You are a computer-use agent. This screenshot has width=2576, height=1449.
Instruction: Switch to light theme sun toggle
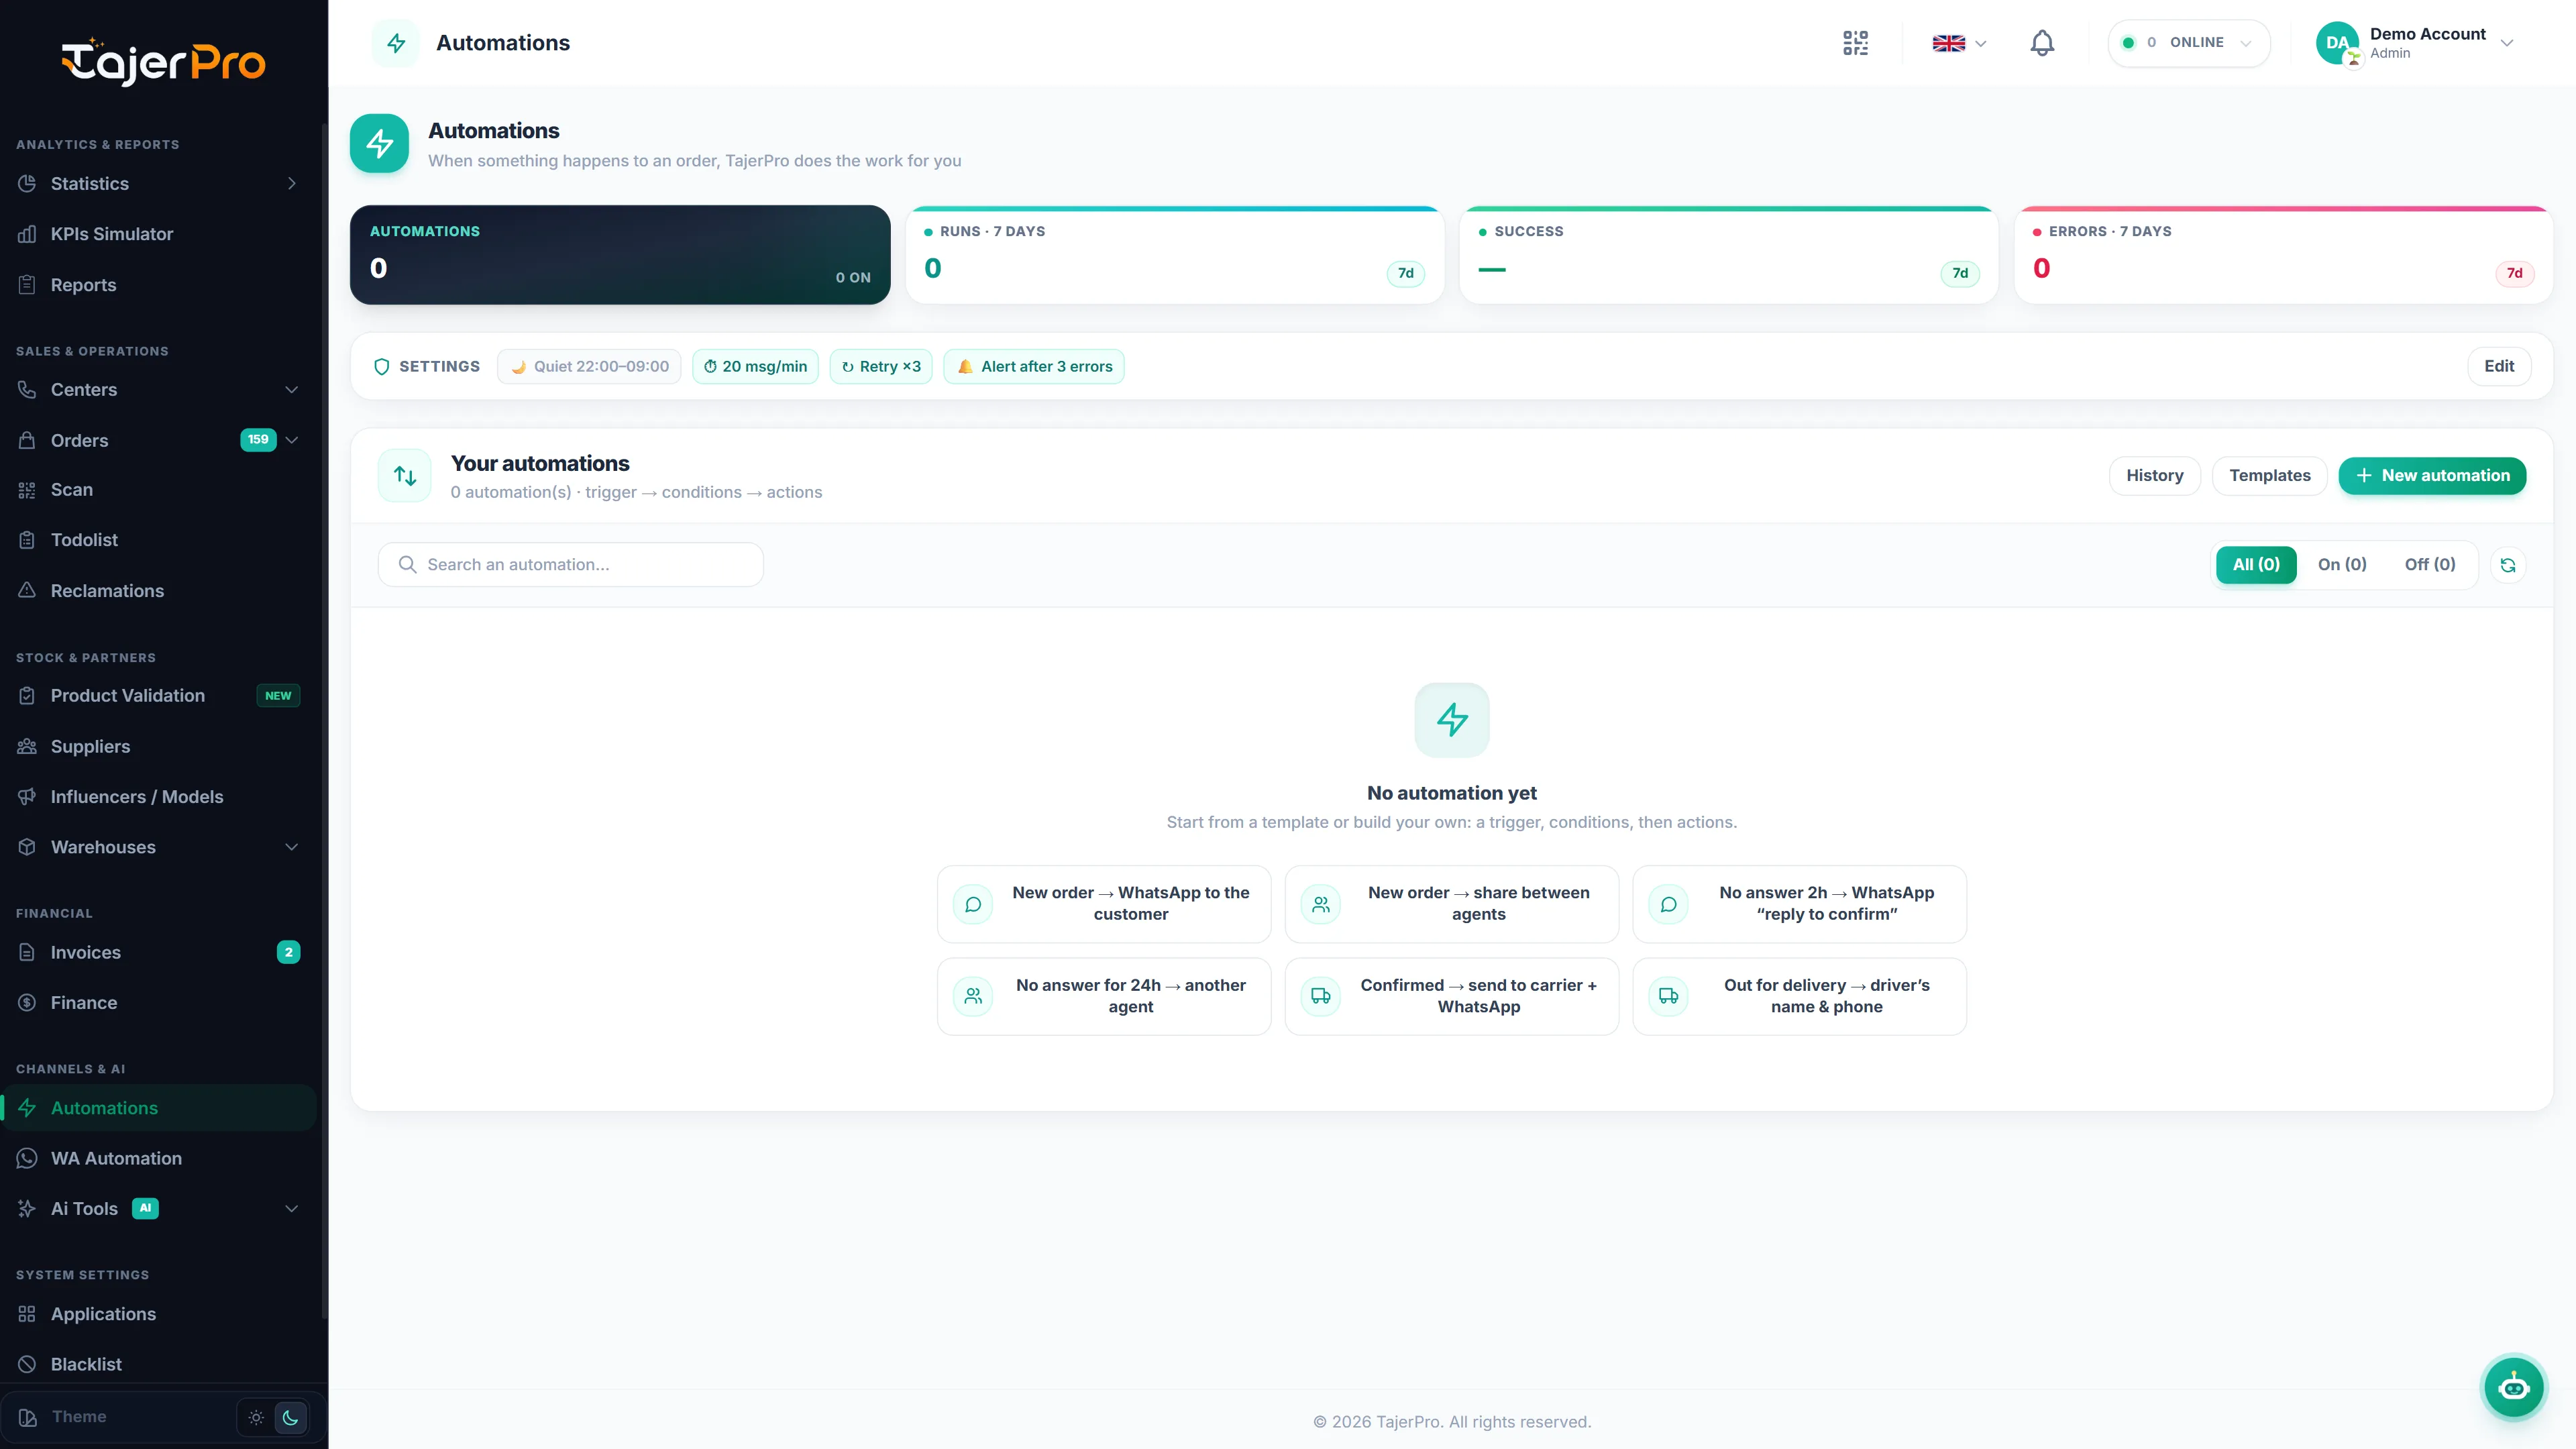tap(256, 1417)
